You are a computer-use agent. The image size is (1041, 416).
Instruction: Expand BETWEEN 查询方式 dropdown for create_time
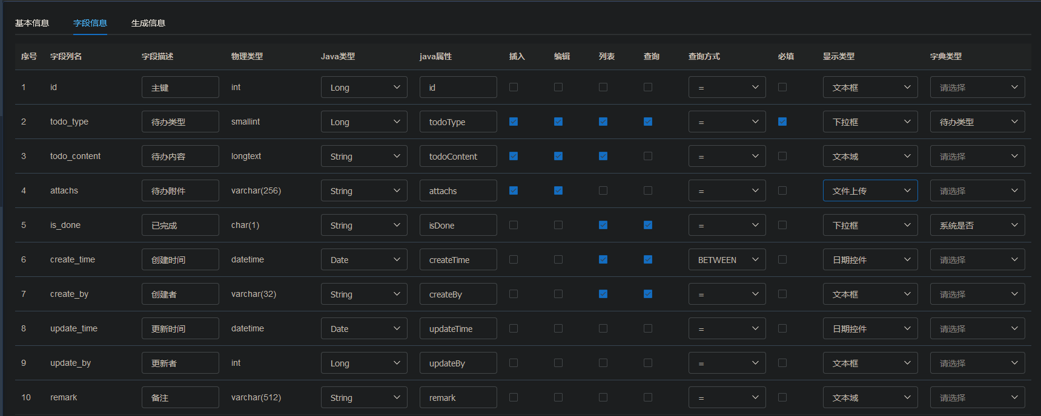pos(727,259)
